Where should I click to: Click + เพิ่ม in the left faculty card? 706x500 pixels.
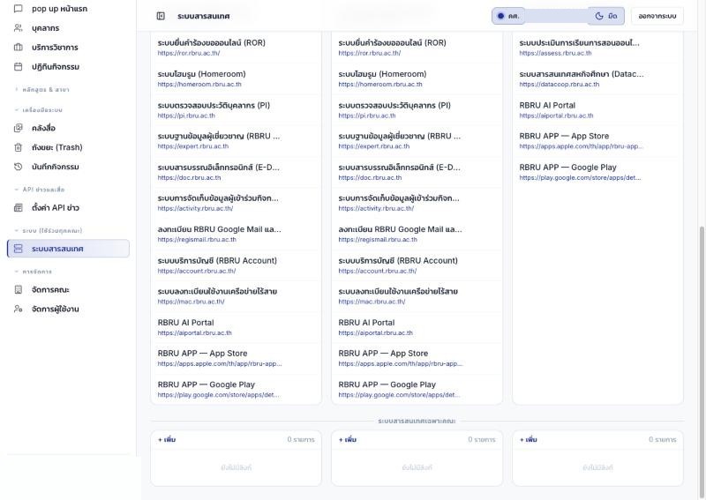click(167, 440)
